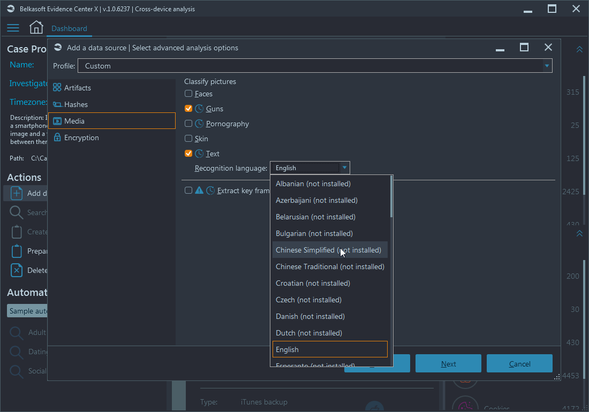This screenshot has width=589, height=412.
Task: Click the iTunes backup type value
Action: point(264,402)
